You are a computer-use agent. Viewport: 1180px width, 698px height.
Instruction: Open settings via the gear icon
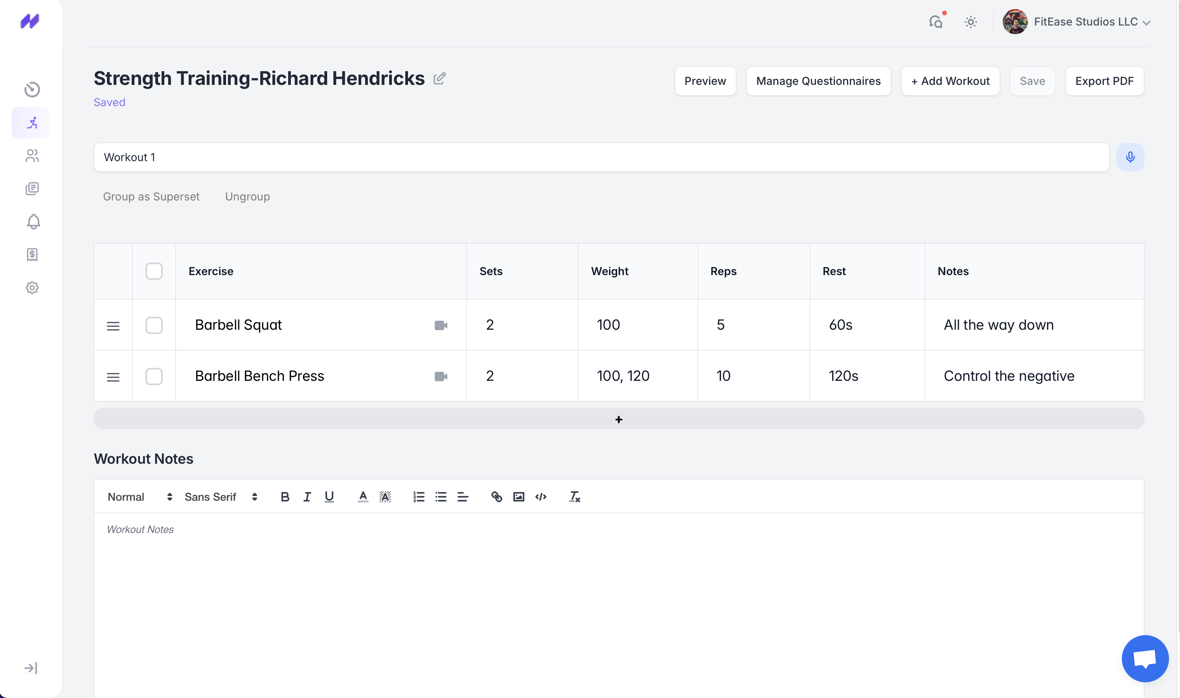click(x=31, y=287)
